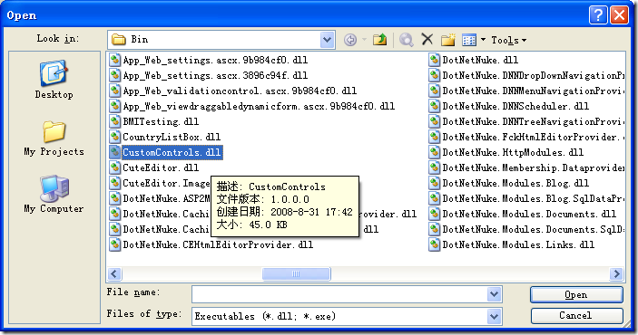This screenshot has height=335, width=638.
Task: Select My Computer shortcut
Action: (x=54, y=195)
